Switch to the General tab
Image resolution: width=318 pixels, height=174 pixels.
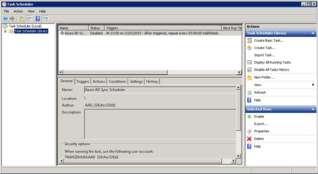pyautogui.click(x=66, y=81)
